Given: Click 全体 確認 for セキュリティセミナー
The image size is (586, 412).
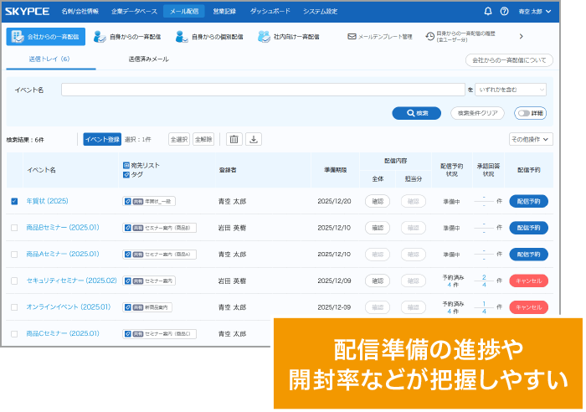Looking at the screenshot, I should 378,281.
